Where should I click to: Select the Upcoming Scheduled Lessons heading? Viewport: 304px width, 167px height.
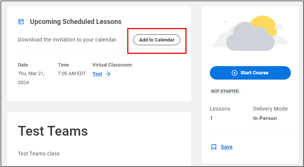pos(75,22)
